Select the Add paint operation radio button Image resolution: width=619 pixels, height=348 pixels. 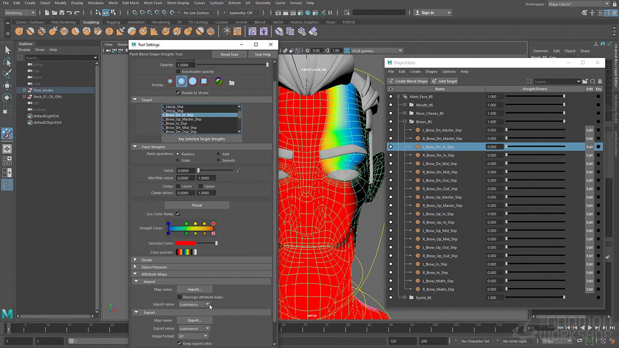click(219, 154)
